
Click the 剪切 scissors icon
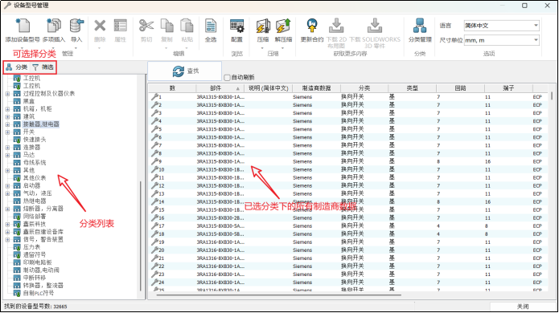pos(146,26)
